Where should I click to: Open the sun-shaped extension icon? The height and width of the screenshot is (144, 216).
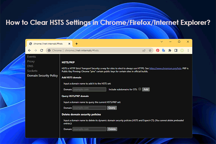click(x=182, y=50)
